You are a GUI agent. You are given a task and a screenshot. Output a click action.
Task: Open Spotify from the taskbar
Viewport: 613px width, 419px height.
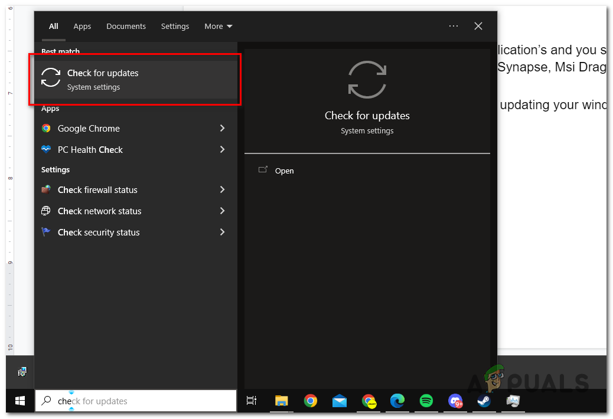click(x=426, y=401)
